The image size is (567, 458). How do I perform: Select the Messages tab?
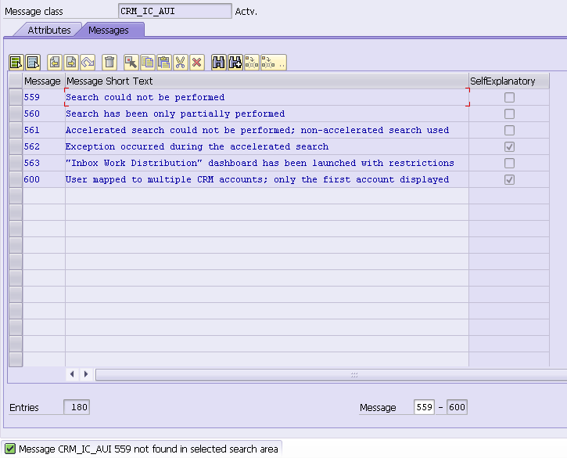[x=109, y=30]
